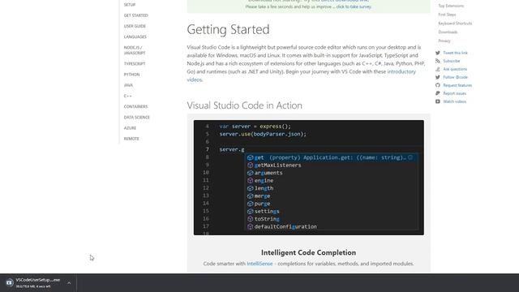Click the Request features link

tap(457, 85)
